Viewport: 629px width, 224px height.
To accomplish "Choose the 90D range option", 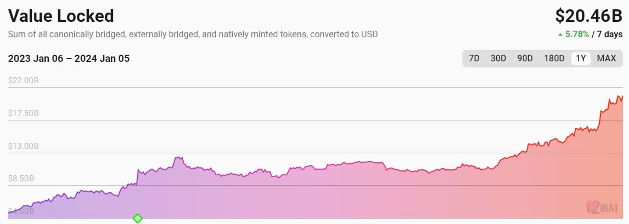I will (x=525, y=59).
